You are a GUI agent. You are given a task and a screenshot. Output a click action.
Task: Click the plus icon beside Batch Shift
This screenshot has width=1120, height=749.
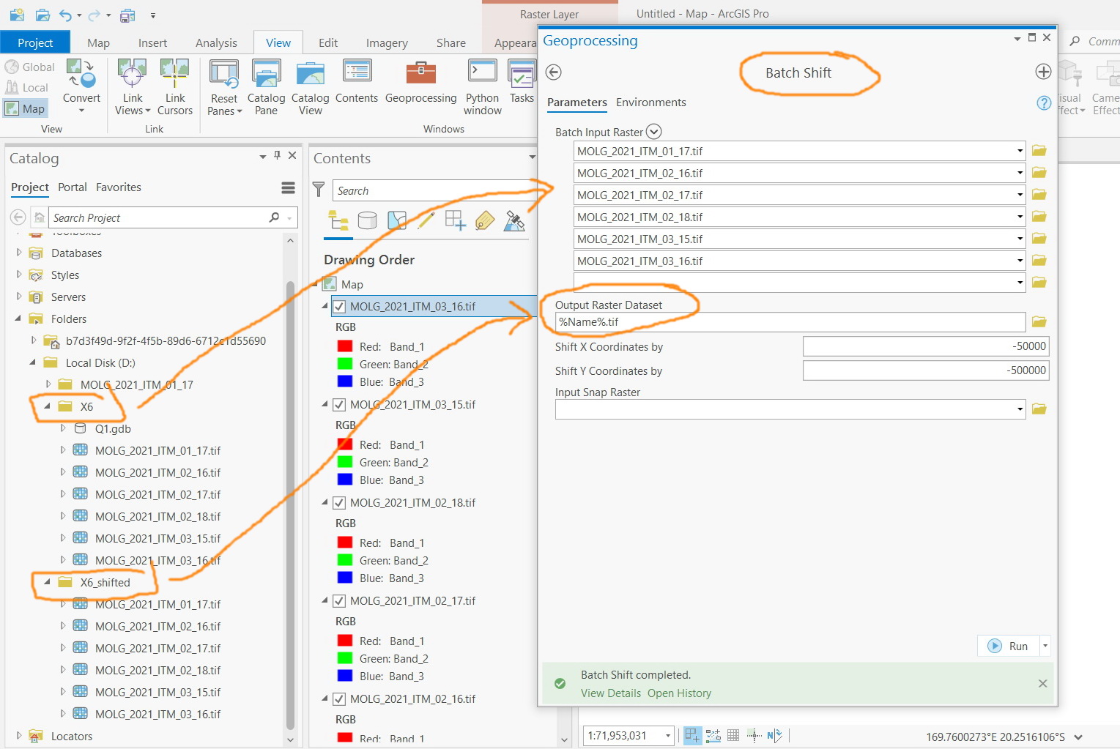(x=1043, y=72)
